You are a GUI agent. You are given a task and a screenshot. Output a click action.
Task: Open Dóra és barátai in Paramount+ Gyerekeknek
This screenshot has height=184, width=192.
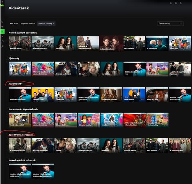click(89, 120)
